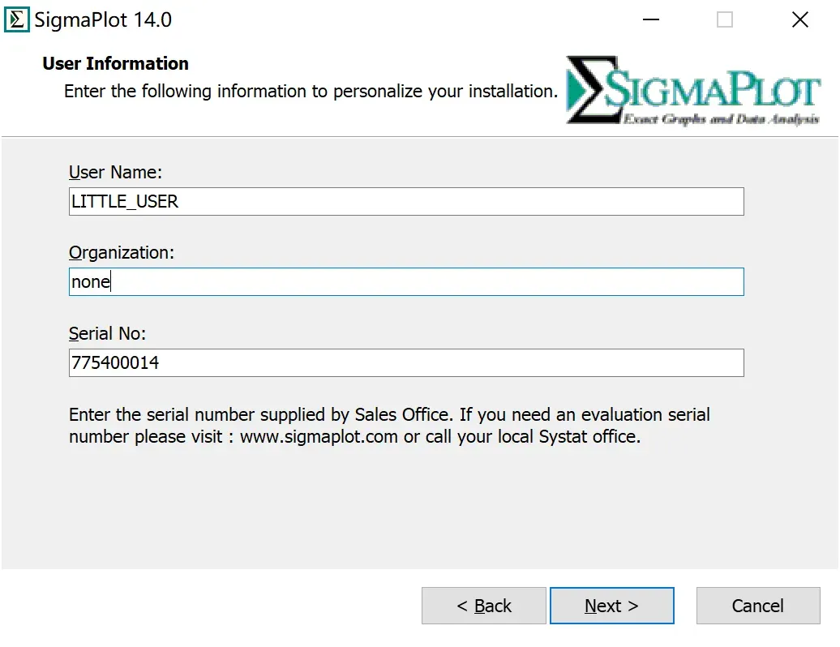The height and width of the screenshot is (647, 840).
Task: Click the "Serial No:" label
Action: [107, 334]
